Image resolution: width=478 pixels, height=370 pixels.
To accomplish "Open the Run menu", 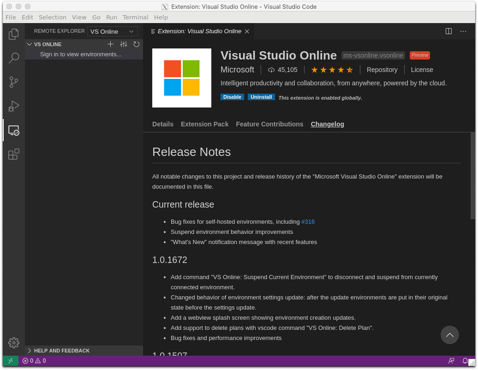I will click(112, 18).
